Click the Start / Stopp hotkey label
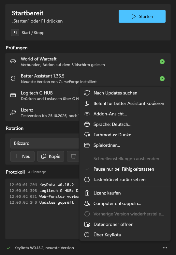This screenshot has height=255, width=176. coord(33,33)
